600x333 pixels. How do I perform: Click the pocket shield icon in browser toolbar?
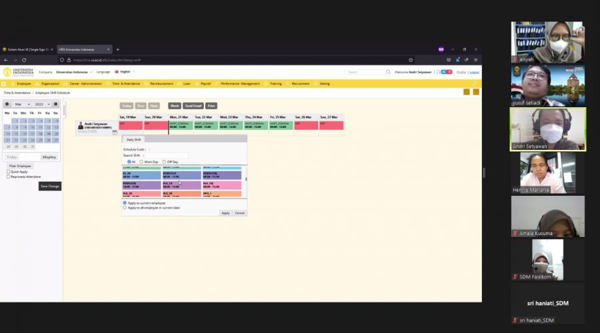coord(449,60)
